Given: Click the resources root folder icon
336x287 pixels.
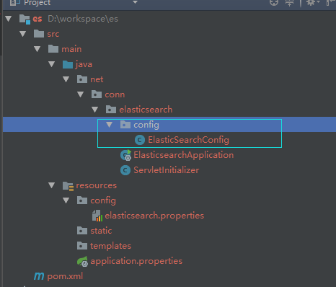Looking at the screenshot, I should [68, 186].
